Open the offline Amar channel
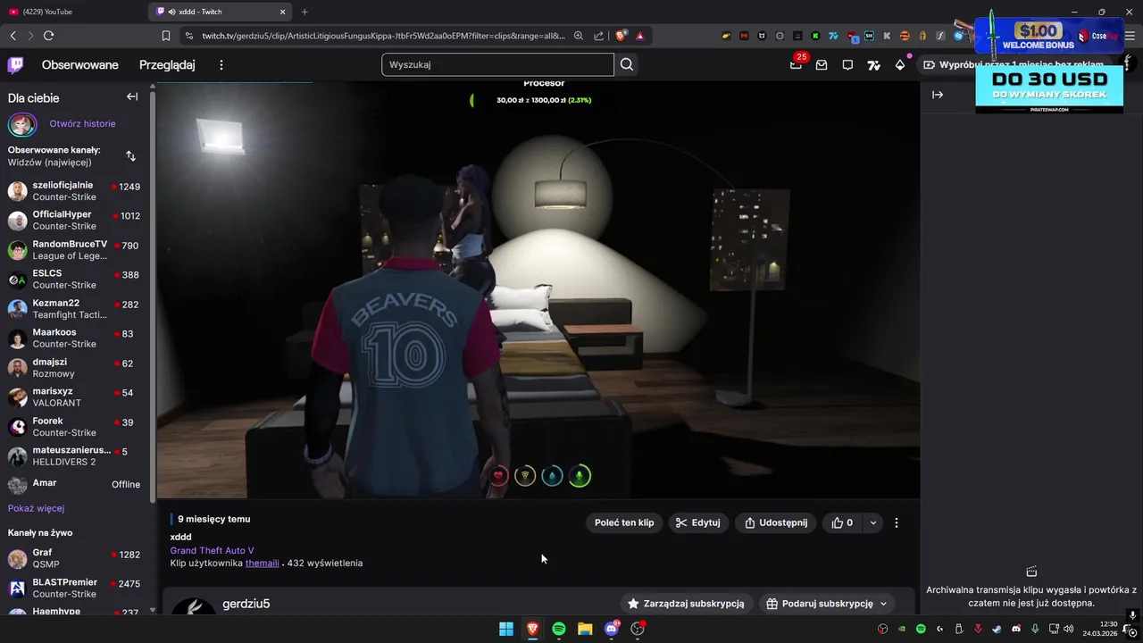The image size is (1143, 643). click(74, 484)
